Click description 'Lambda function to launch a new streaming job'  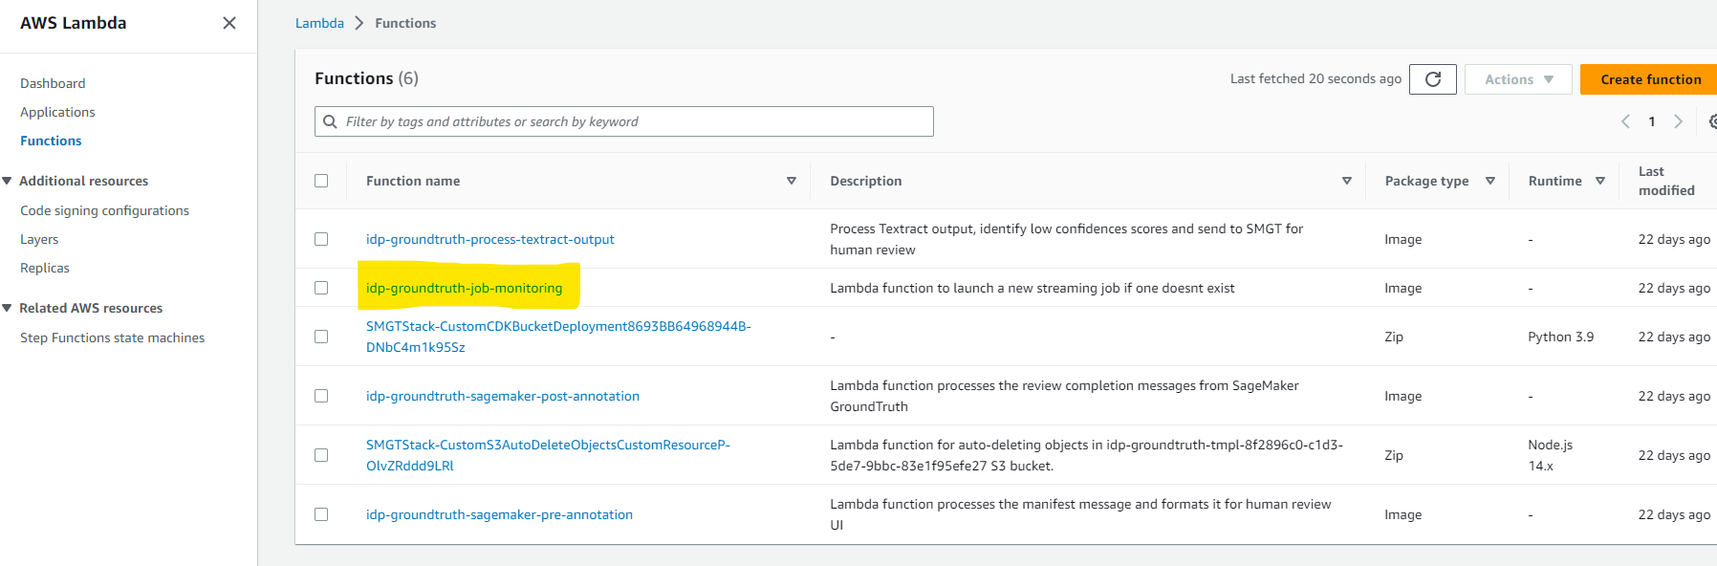[x=1032, y=288]
